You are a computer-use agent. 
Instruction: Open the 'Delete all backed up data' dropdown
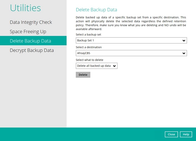pos(96,66)
